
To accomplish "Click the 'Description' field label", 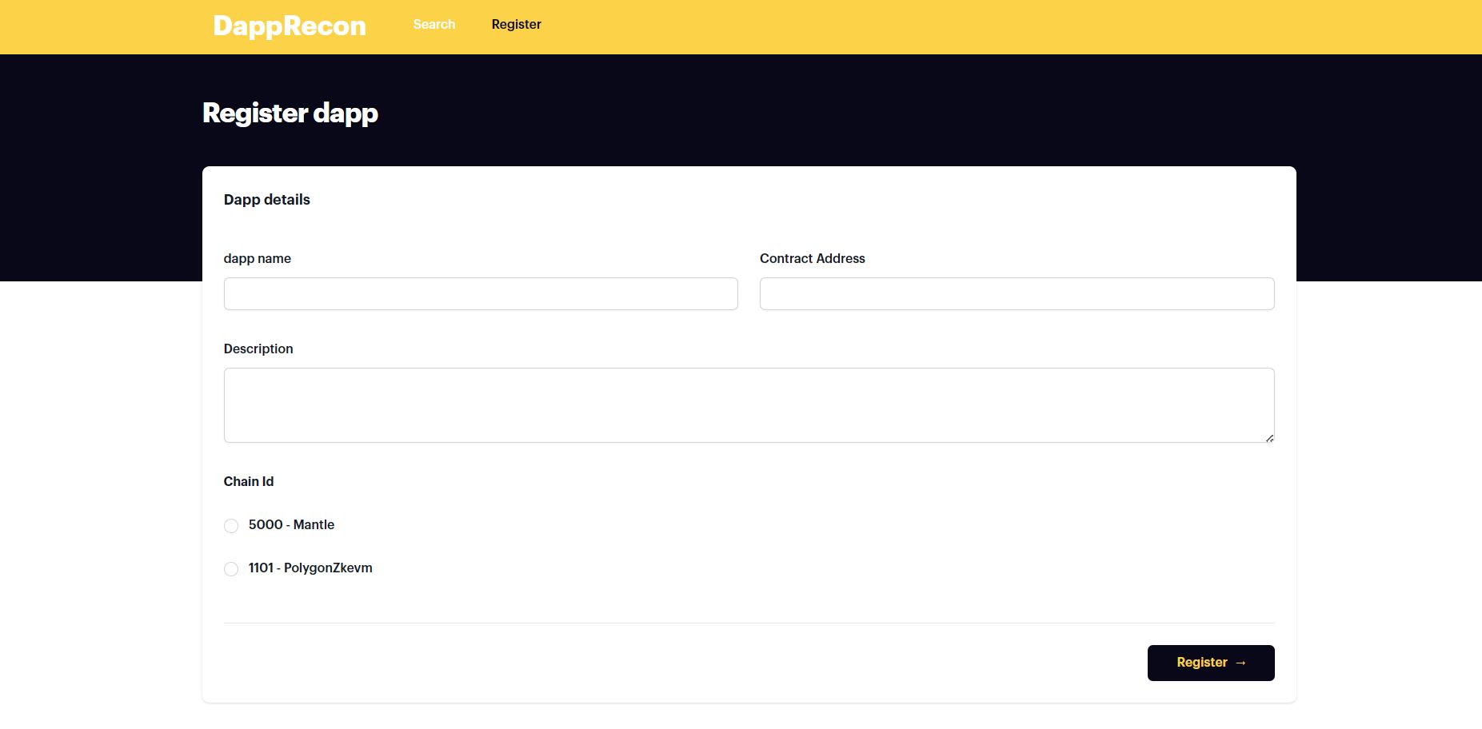I will [258, 349].
